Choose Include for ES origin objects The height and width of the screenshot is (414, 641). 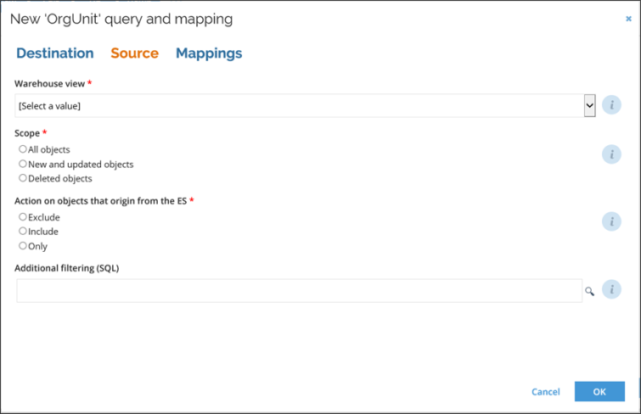[x=23, y=231]
